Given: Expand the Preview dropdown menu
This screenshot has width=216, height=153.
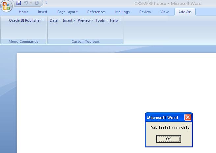Looking at the screenshot, I should tap(86, 20).
